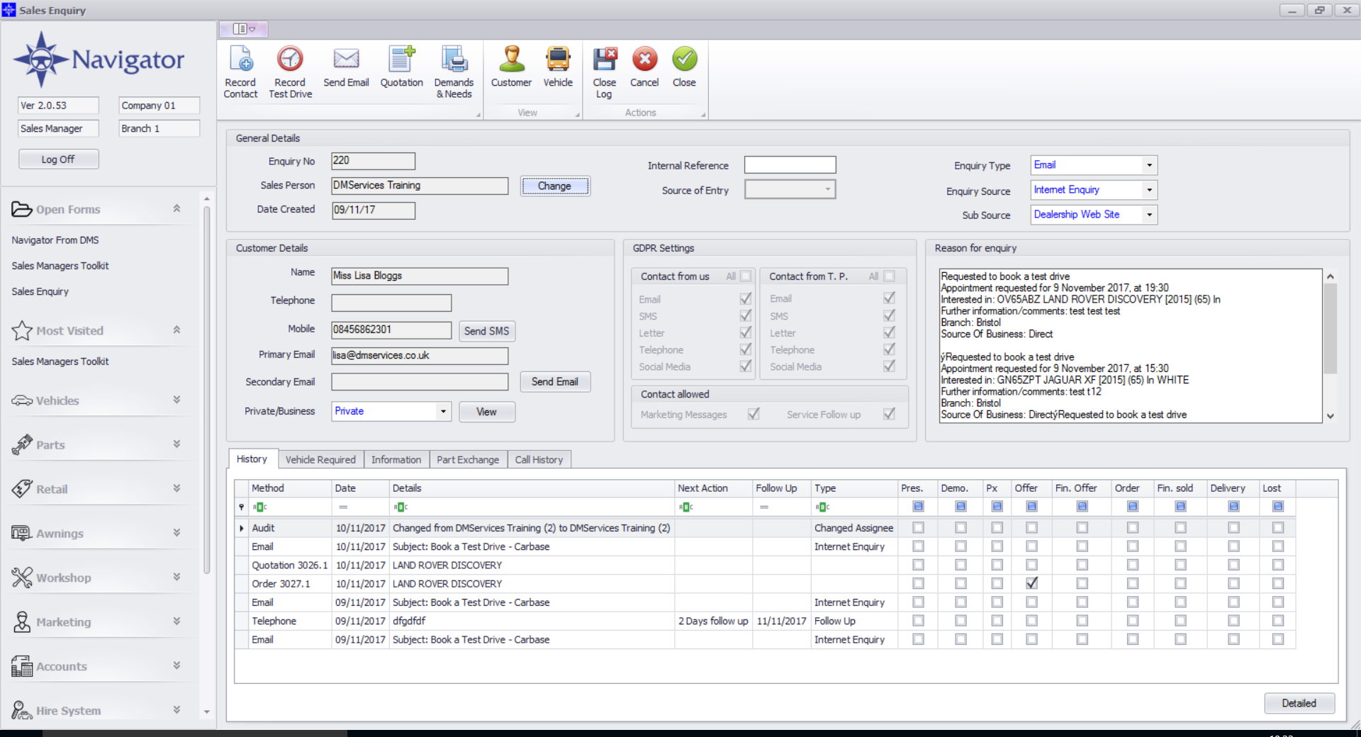The height and width of the screenshot is (737, 1361).
Task: Click the Hire System icon
Action: 22,710
